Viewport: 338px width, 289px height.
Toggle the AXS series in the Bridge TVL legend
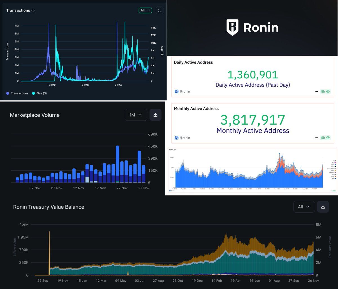(335, 178)
